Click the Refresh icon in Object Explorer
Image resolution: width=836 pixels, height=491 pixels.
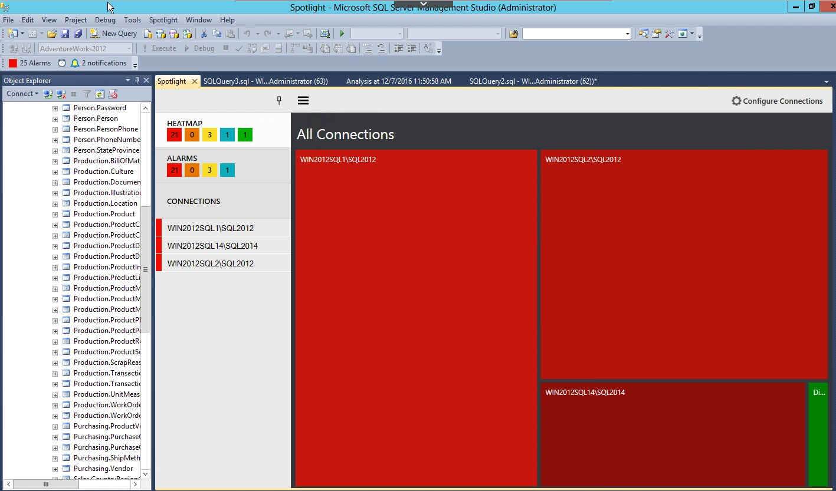pyautogui.click(x=100, y=94)
